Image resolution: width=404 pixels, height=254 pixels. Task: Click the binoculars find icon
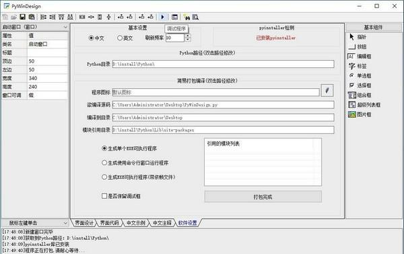click(187, 17)
